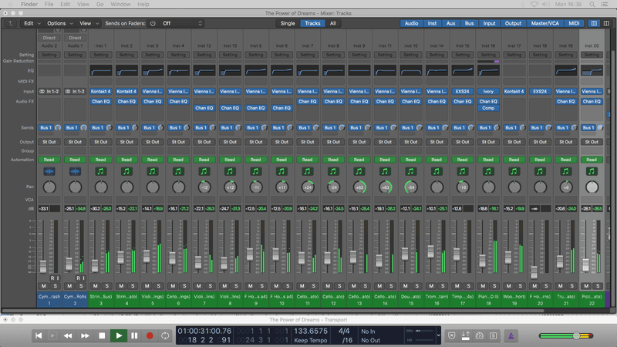
Task: Click the purple metronome icon
Action: click(x=511, y=335)
